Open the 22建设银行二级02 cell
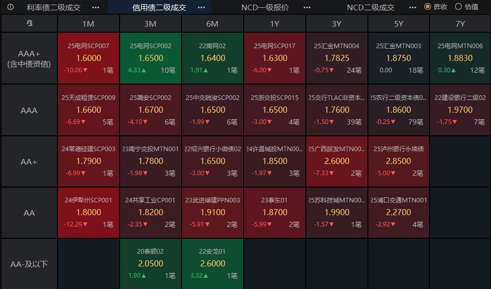 pyautogui.click(x=460, y=110)
